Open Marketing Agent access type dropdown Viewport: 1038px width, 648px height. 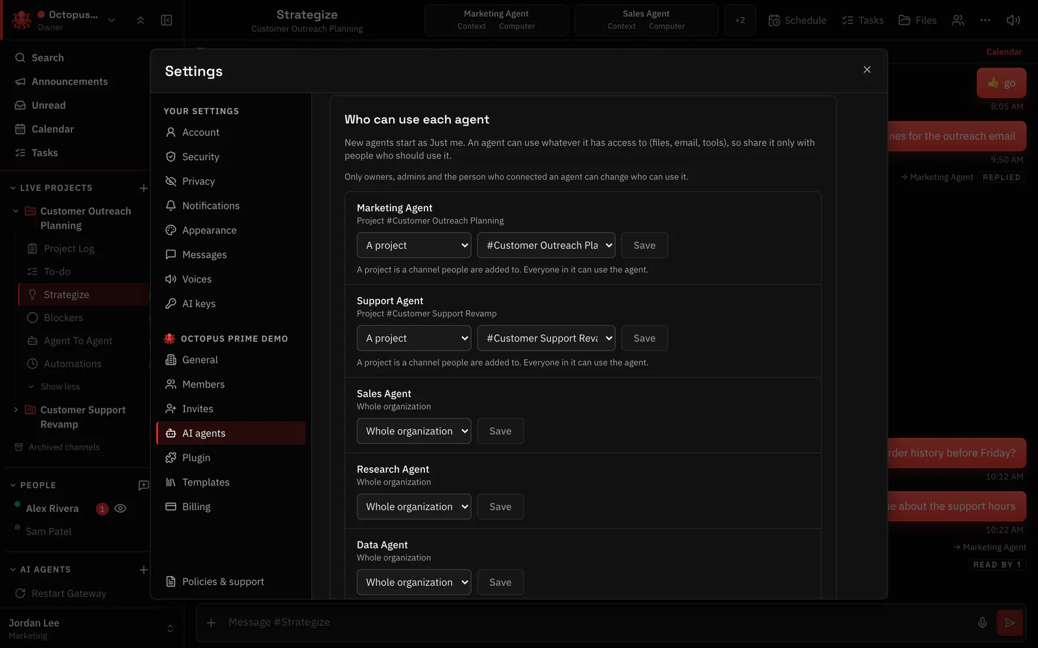pyautogui.click(x=414, y=245)
